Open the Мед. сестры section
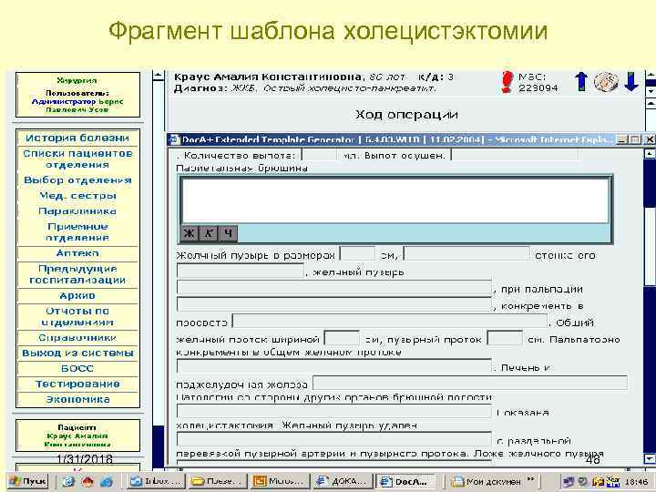This screenshot has height=492, width=656. (77, 196)
